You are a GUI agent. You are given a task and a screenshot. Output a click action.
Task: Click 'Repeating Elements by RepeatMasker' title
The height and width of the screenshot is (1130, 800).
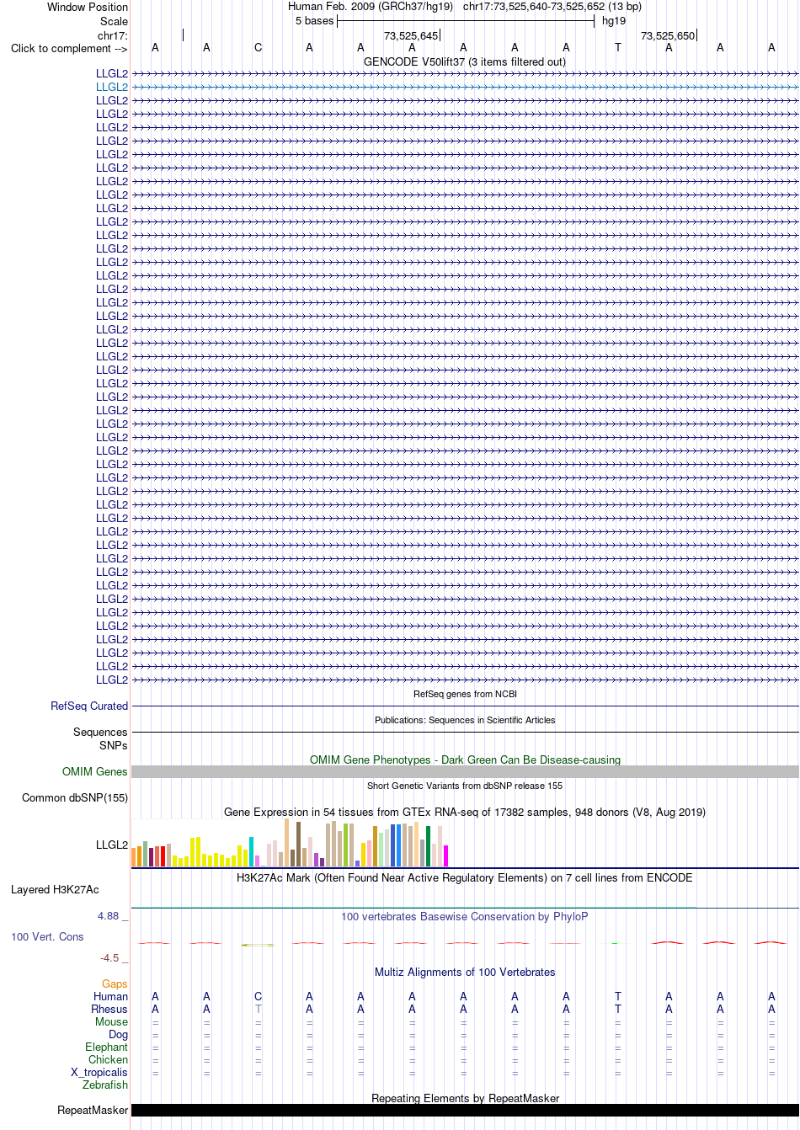[465, 1098]
